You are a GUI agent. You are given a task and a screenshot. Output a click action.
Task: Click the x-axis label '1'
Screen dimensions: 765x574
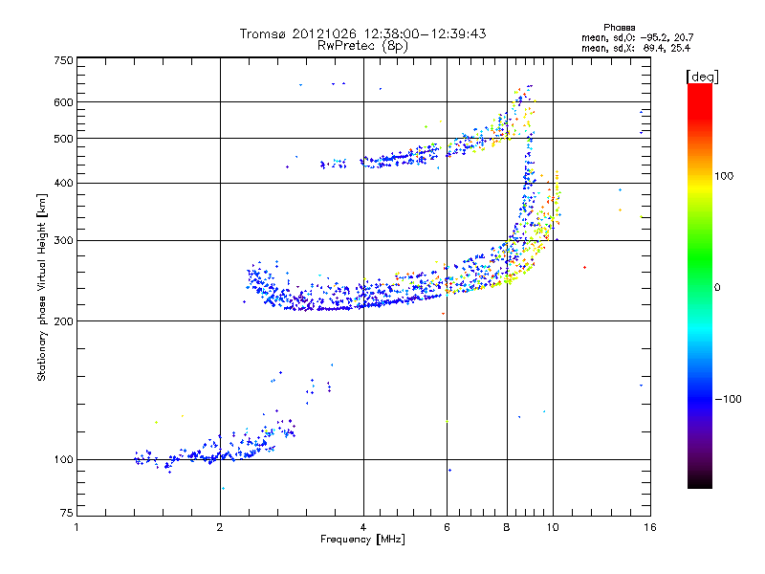coord(76,527)
